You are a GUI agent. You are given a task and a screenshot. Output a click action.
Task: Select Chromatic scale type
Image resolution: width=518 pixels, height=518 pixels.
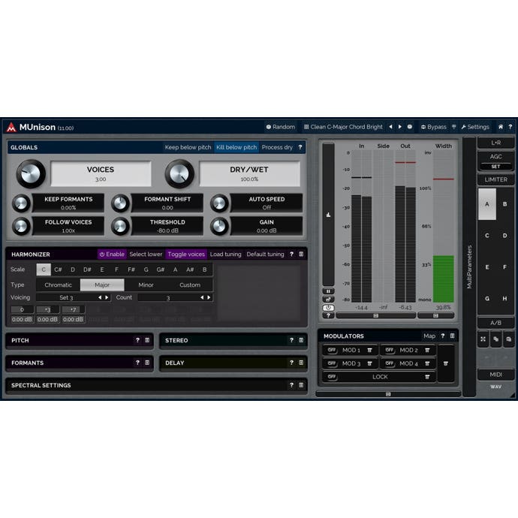tap(58, 285)
